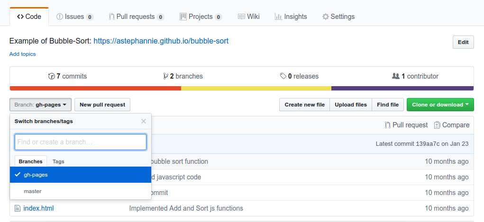The image size is (484, 222).
Task: Click the Issues exclamation circle icon
Action: [60, 17]
